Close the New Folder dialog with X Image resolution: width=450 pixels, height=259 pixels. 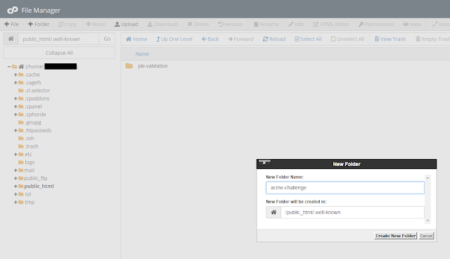pyautogui.click(x=264, y=163)
